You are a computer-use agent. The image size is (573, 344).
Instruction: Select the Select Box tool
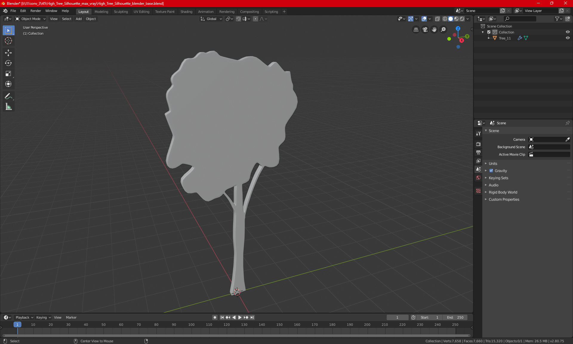coord(8,30)
